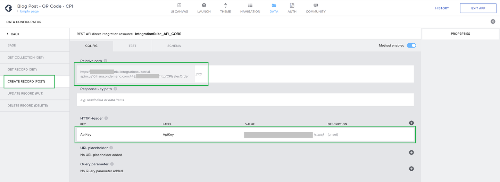Click the IntegrationSuite_API_CORS resource name

click(x=158, y=34)
